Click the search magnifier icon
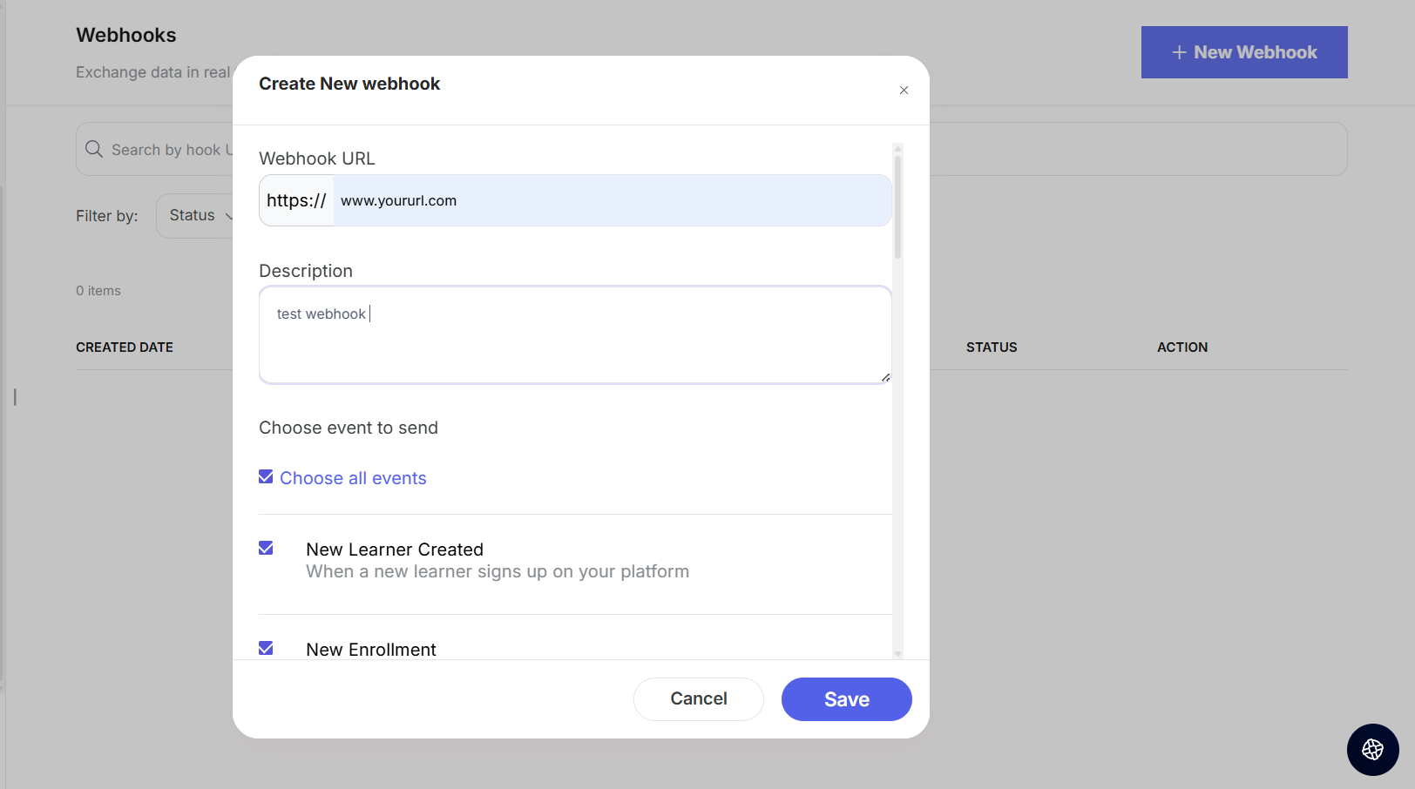The image size is (1415, 789). click(x=94, y=150)
